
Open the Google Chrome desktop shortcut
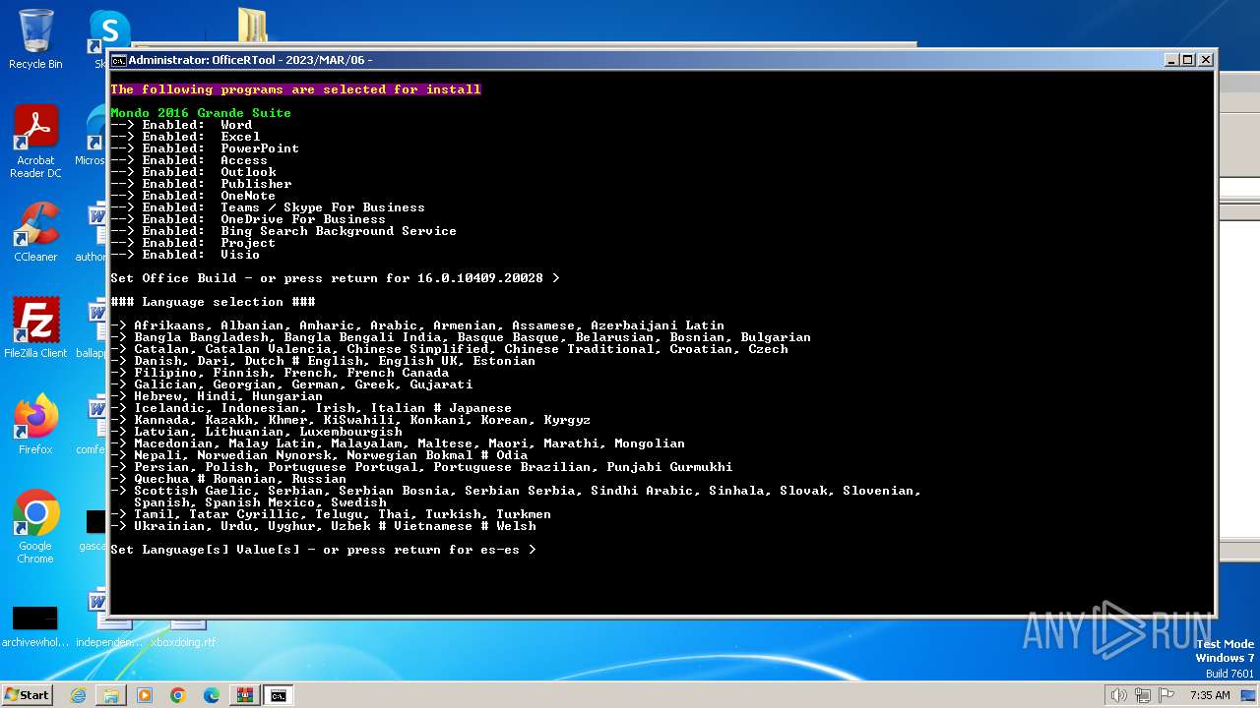point(35,527)
